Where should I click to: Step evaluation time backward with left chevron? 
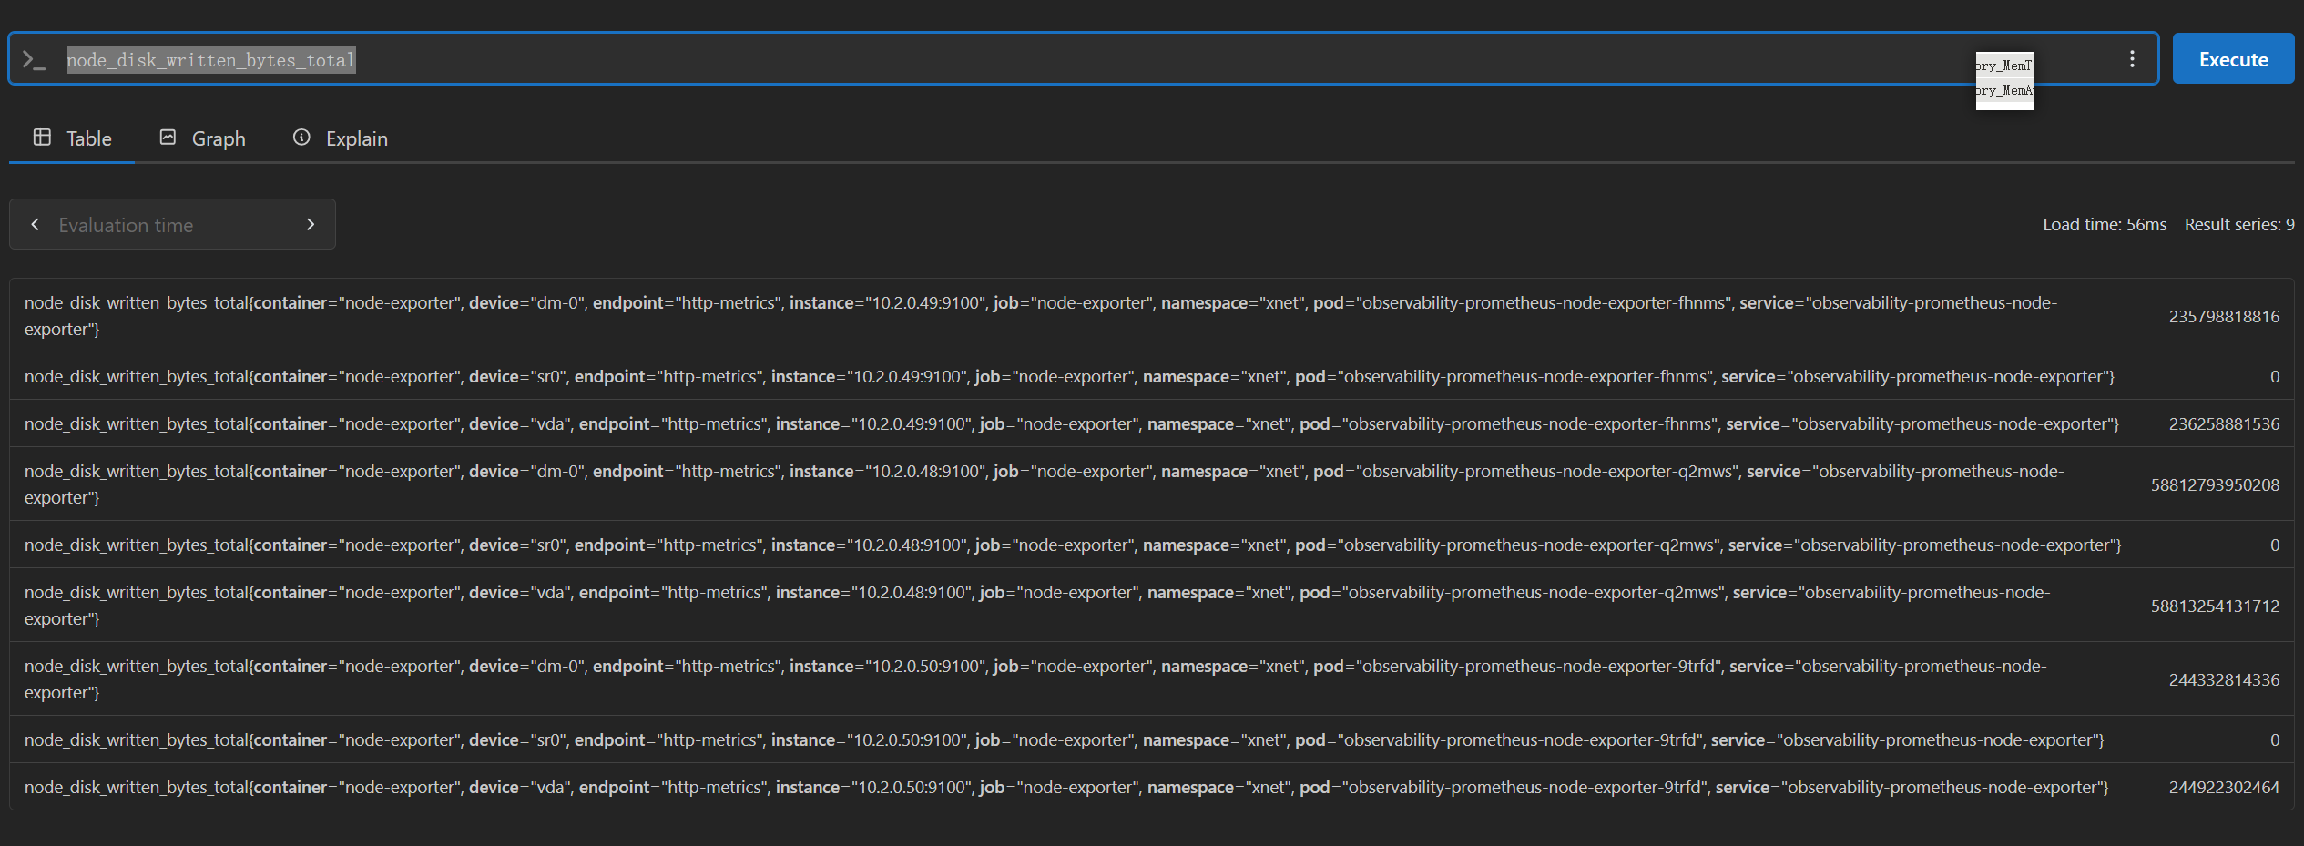coord(35,224)
